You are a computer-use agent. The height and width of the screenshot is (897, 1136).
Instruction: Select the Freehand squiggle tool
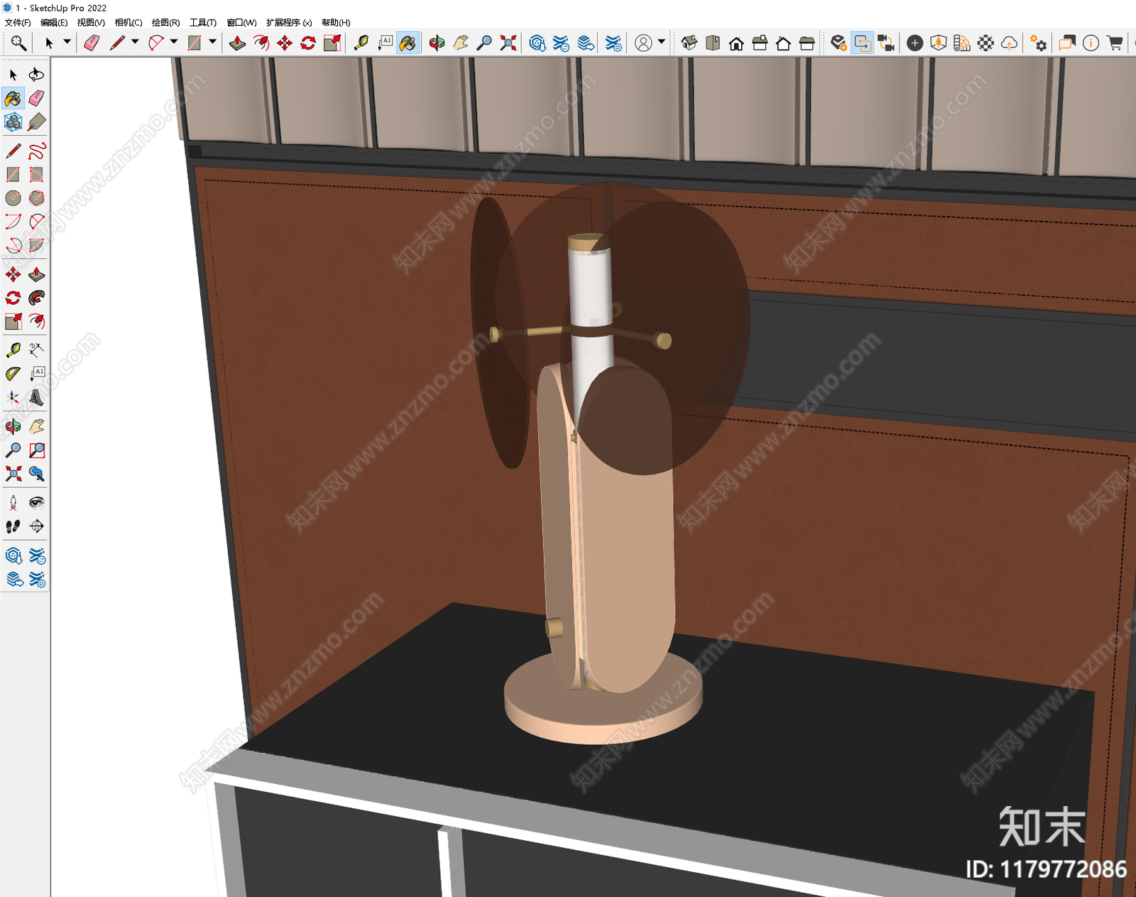[37, 151]
